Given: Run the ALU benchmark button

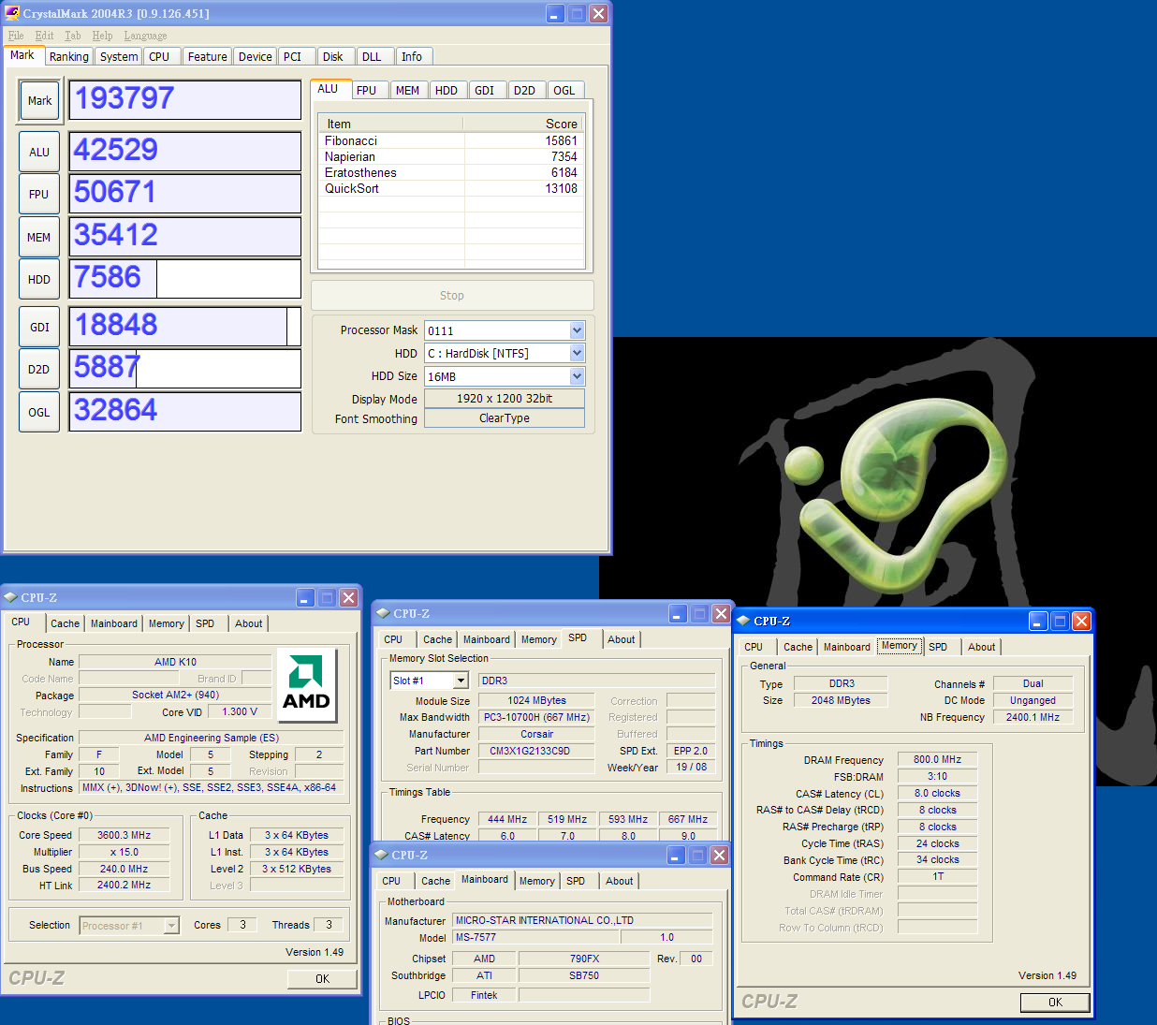Looking at the screenshot, I should click(x=39, y=153).
